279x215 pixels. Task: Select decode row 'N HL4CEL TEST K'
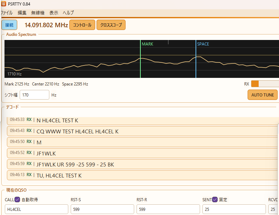point(142,121)
